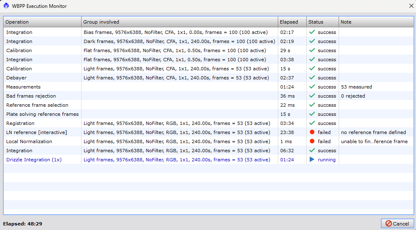Select the LN reference [interactive] operation
The image size is (416, 230).
[36, 132]
